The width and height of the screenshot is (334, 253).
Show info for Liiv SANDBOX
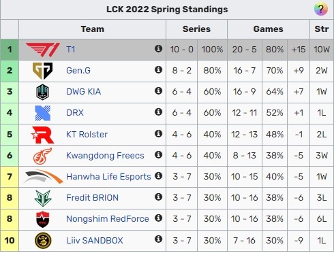(158, 239)
